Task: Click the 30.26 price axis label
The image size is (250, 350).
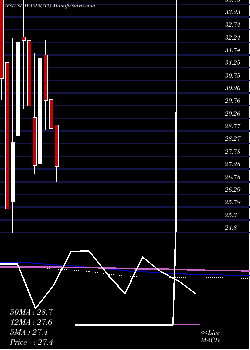Action: (232, 88)
